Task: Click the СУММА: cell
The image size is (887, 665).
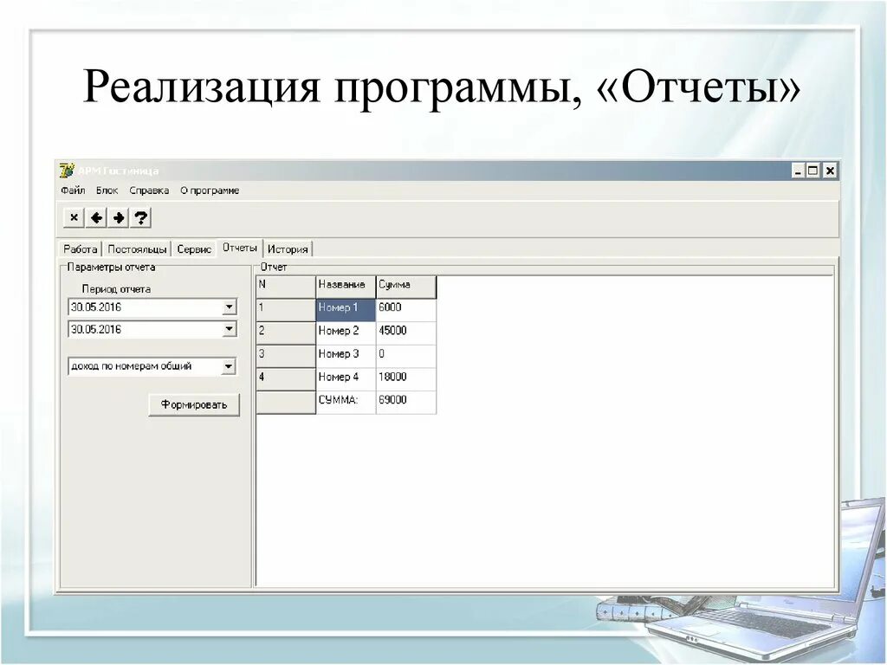Action: (346, 403)
